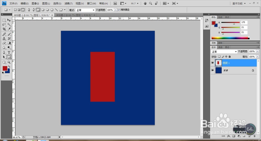Screen dimensions: 261x141
Task: Toggle the anti-alias (消除锯齿) checkbox
Action: (119, 10)
